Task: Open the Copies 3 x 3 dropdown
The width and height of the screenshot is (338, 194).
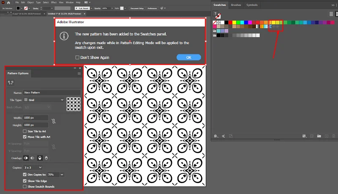Action: pyautogui.click(x=33, y=167)
